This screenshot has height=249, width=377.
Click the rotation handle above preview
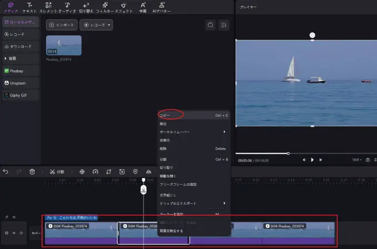coord(312,35)
